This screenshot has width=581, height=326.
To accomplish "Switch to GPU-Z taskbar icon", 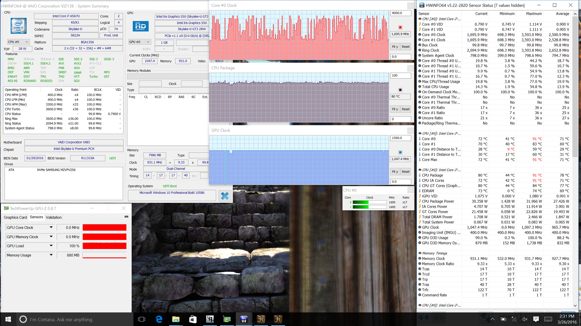I will 227,319.
